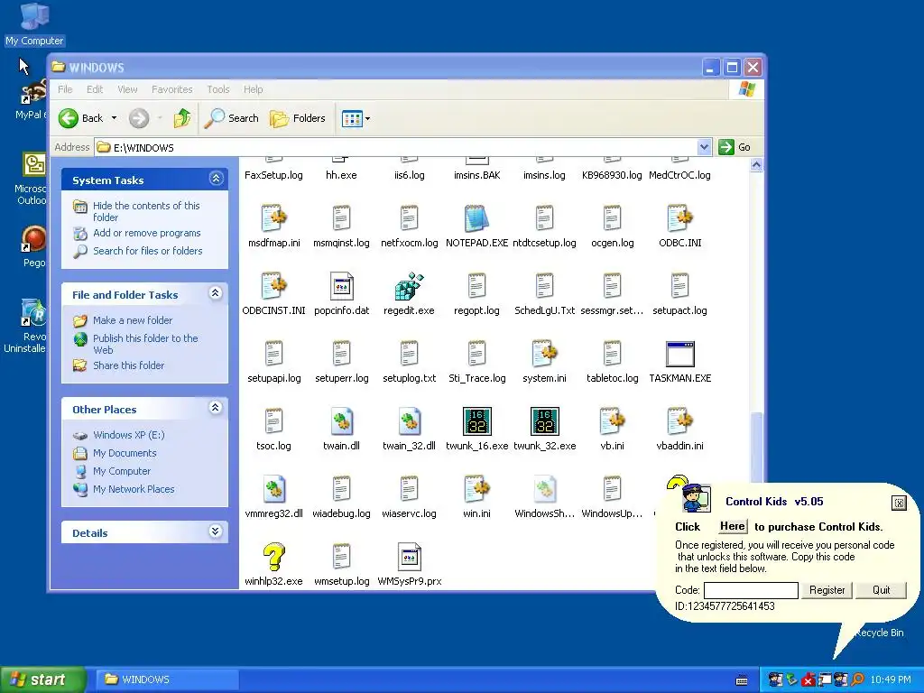Click the Code input field
924x693 pixels.
751,590
